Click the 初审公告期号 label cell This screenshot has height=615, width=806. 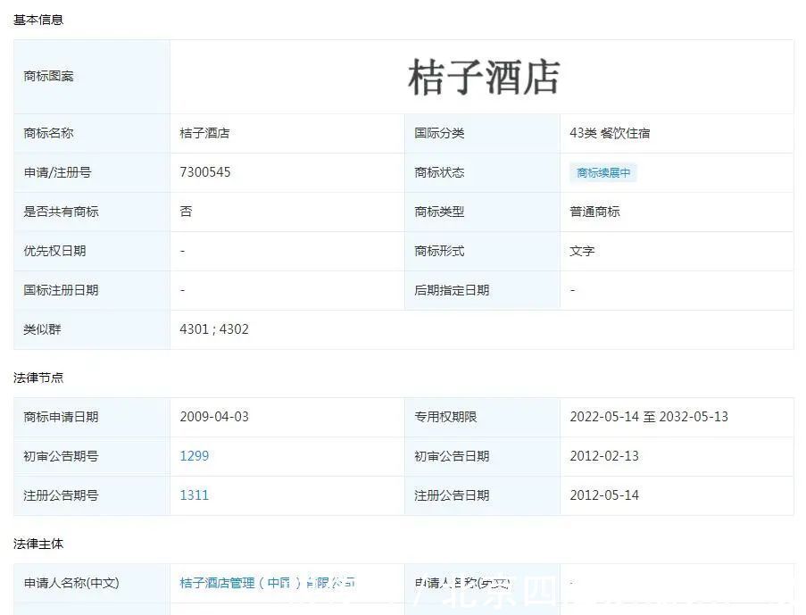92,456
